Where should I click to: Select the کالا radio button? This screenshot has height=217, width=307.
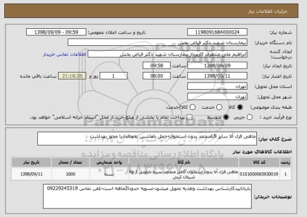coord(240,107)
